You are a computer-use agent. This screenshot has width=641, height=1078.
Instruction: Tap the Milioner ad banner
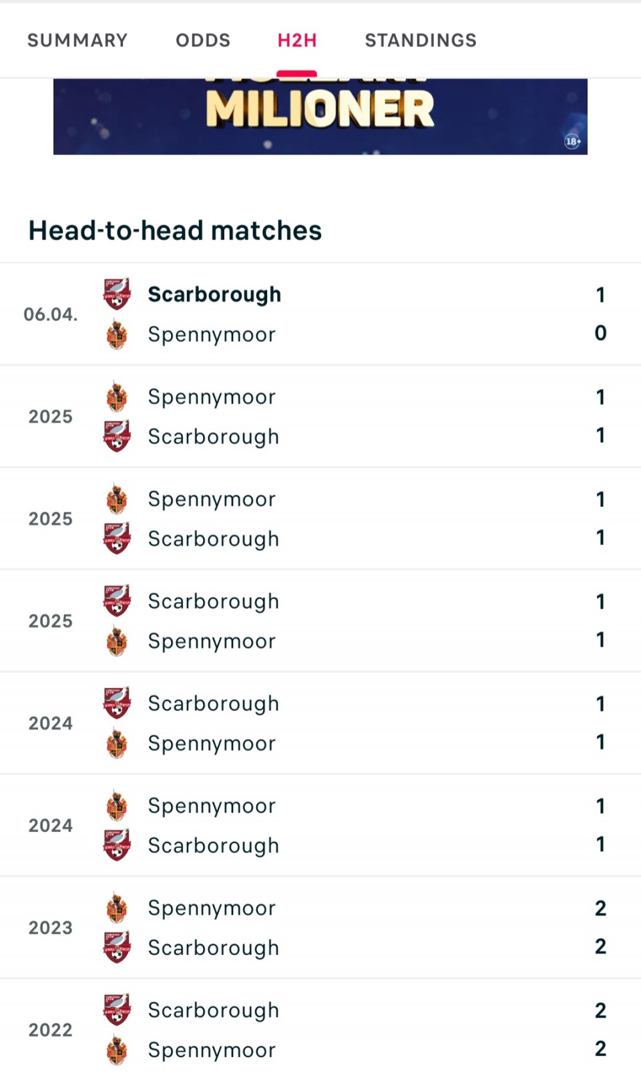[320, 116]
